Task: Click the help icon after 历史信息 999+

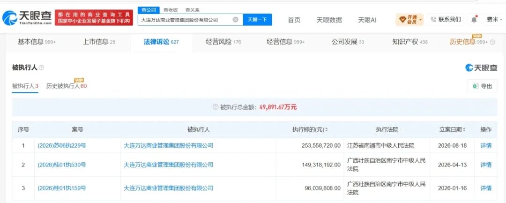Action: (492, 42)
